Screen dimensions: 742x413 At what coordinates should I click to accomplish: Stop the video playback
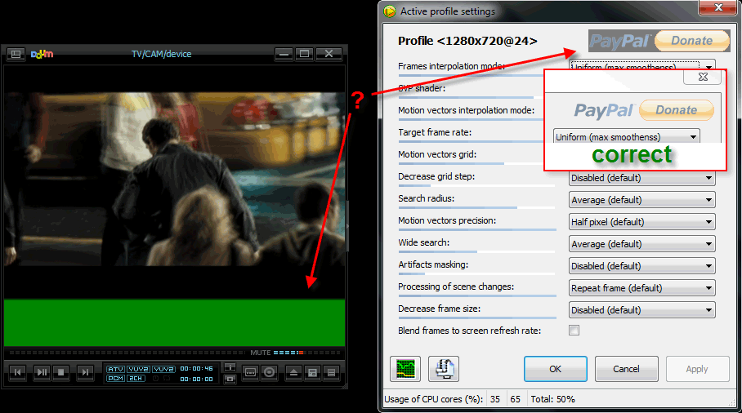[60, 372]
